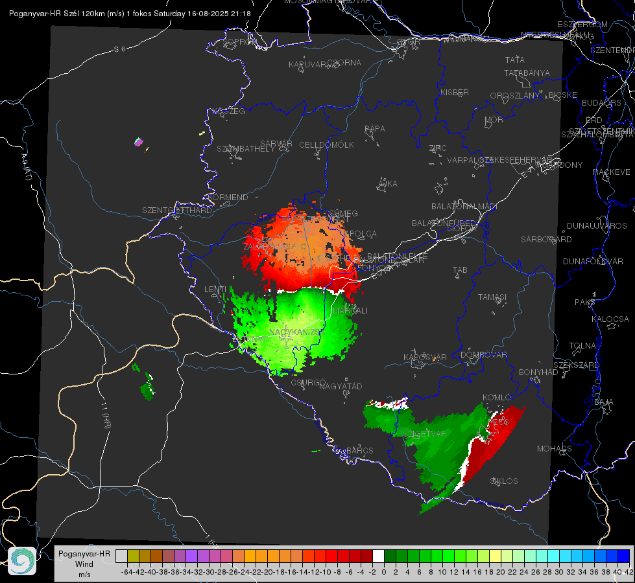Viewport: 635px width, 583px height.
Task: Click the NAGYATAD city label
Action: [341, 386]
